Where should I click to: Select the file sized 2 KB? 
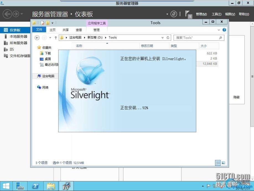point(214,58)
